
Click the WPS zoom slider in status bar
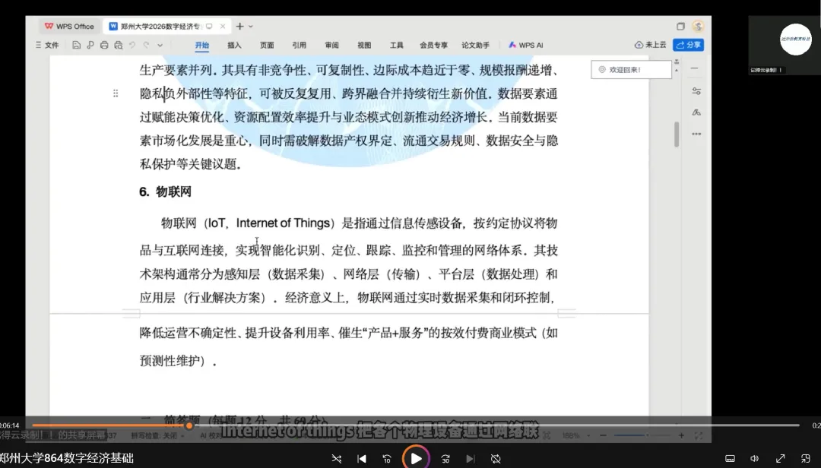642,435
